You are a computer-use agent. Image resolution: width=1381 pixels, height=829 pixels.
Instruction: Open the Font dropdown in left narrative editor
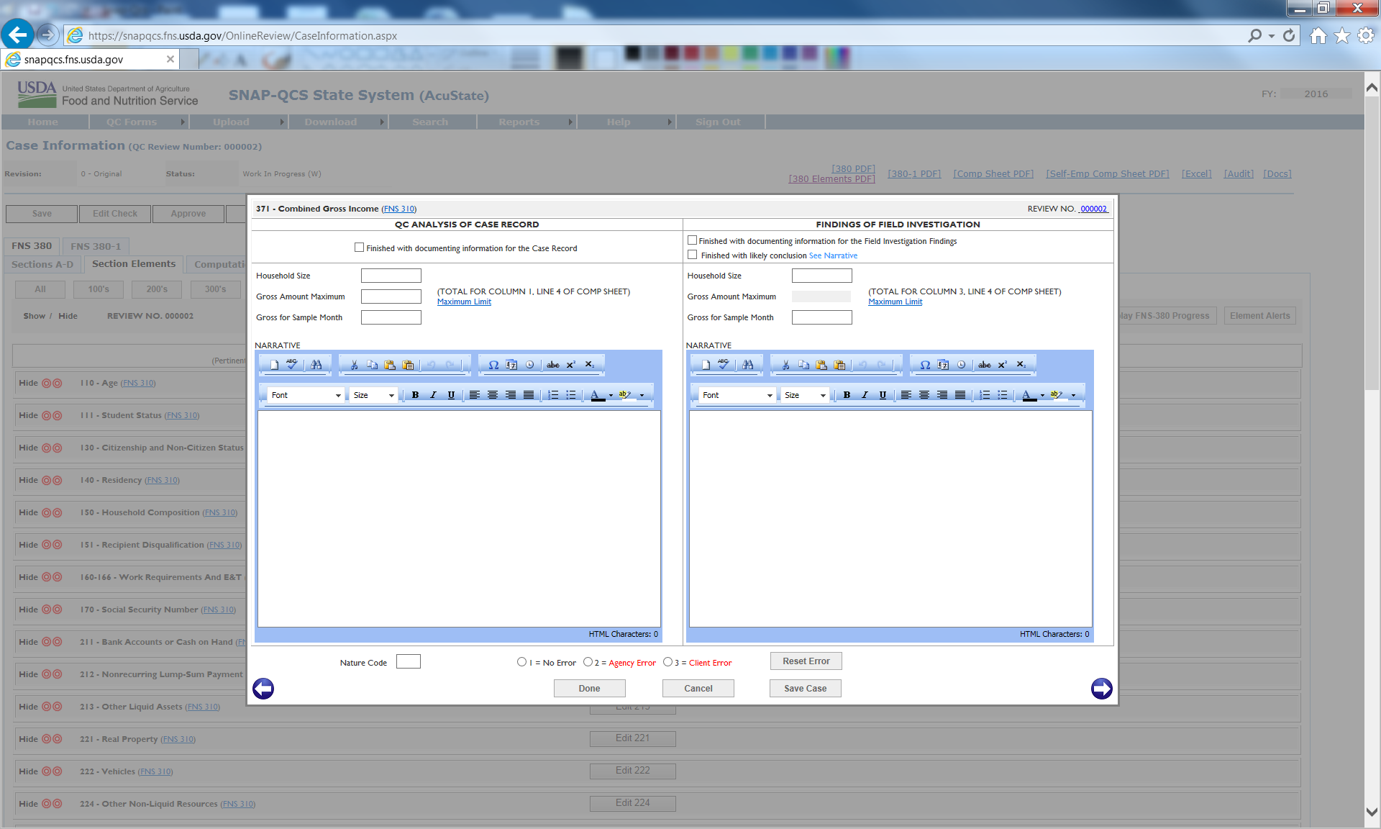(306, 395)
